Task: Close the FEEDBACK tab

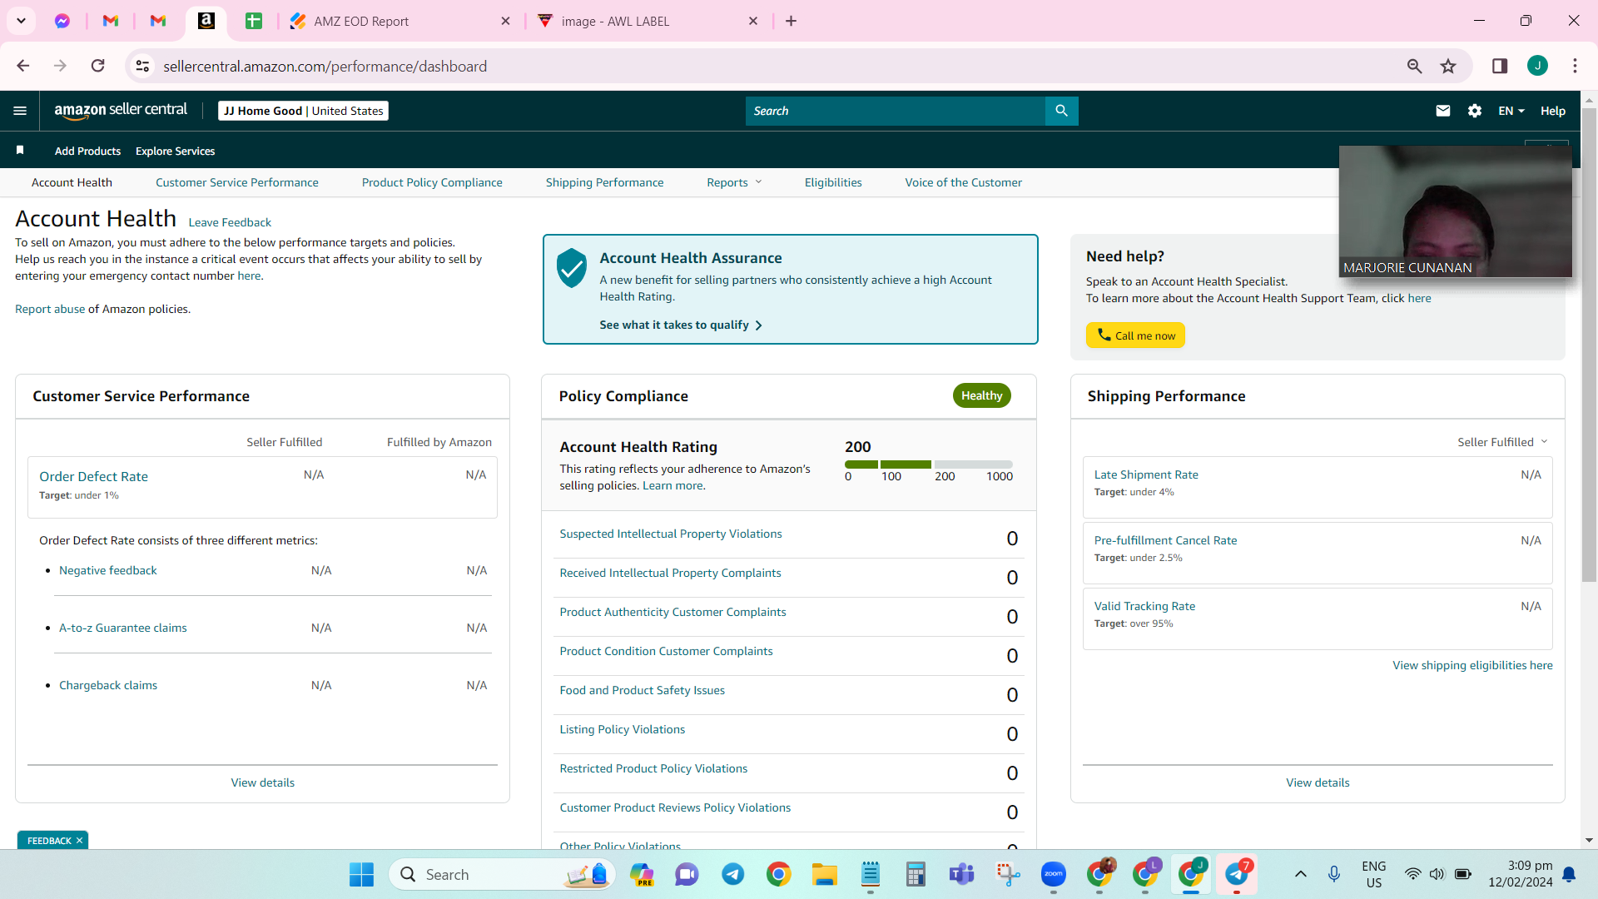Action: pos(80,841)
